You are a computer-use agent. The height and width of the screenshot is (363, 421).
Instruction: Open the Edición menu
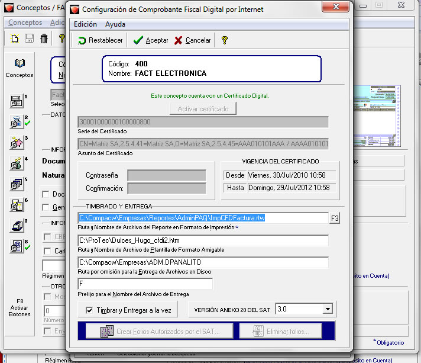[85, 24]
